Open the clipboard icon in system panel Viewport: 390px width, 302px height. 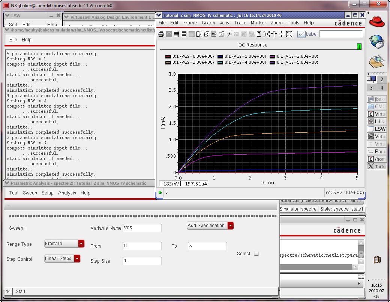[377, 259]
